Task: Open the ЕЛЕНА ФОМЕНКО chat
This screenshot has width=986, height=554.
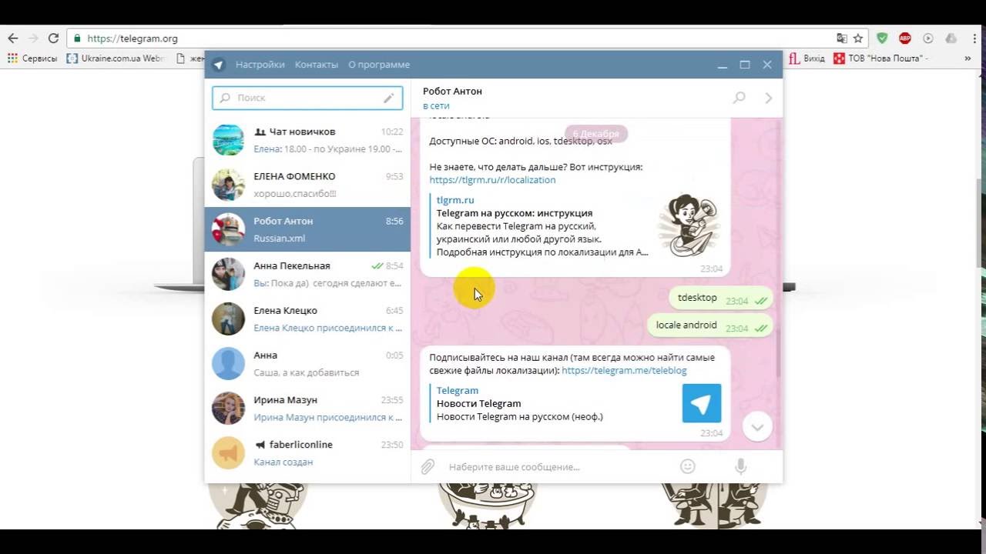Action: point(307,185)
